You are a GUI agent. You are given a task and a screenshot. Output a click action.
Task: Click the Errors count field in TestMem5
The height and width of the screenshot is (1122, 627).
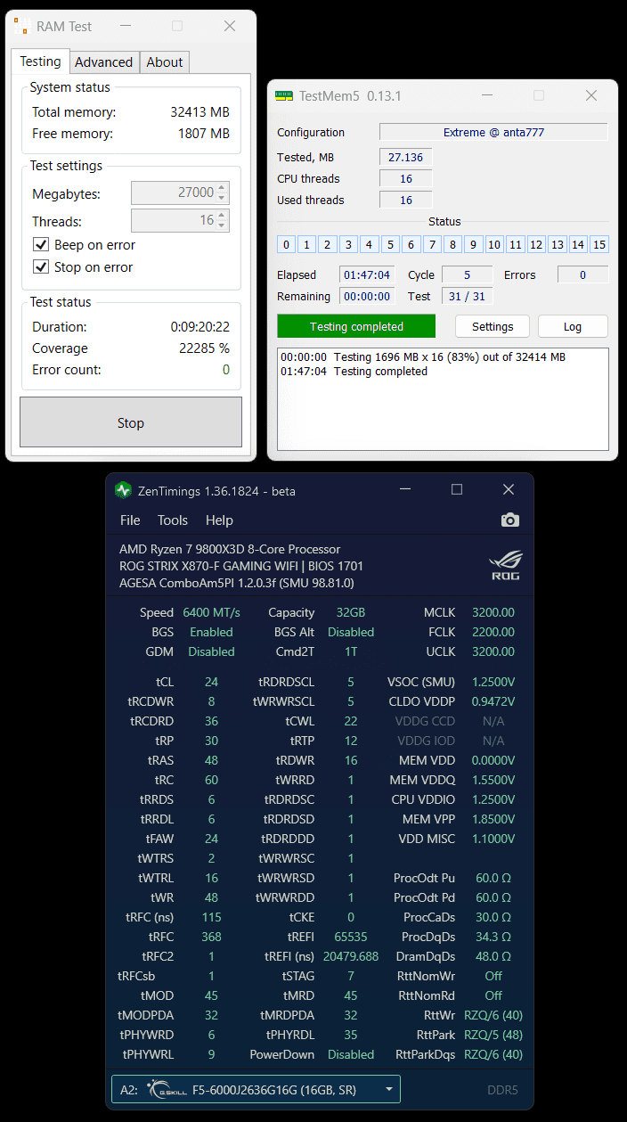pyautogui.click(x=582, y=274)
